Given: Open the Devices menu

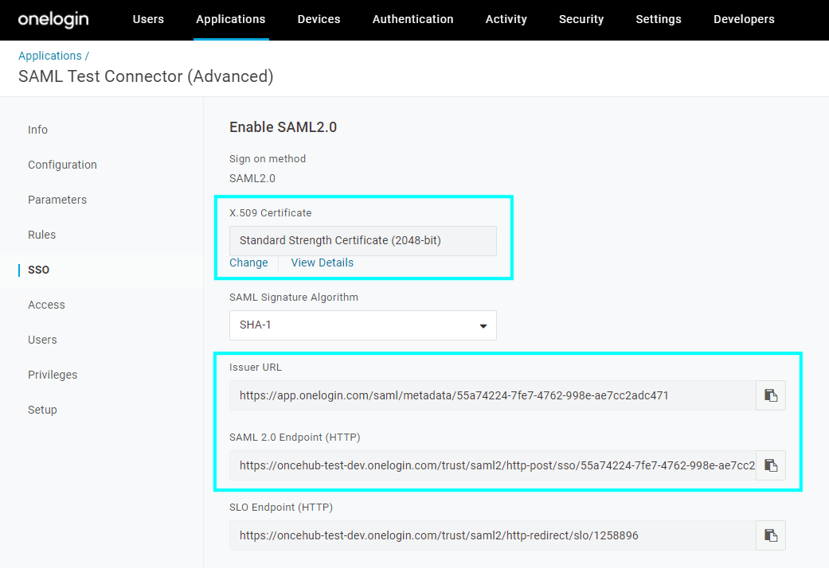Looking at the screenshot, I should tap(319, 20).
